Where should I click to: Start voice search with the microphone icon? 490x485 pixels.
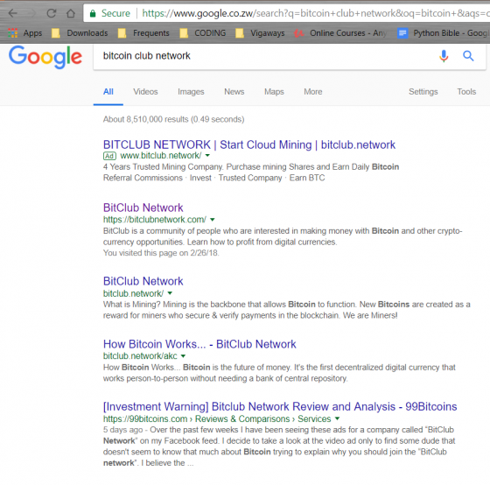(x=444, y=56)
